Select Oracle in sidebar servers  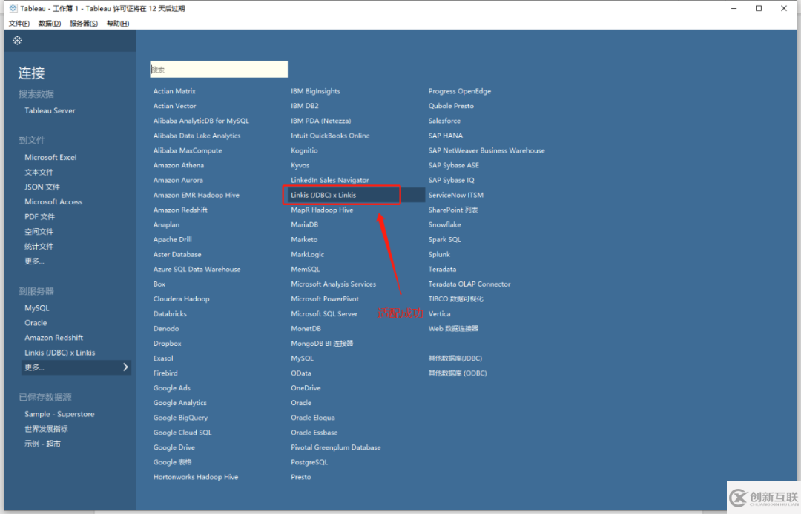[36, 323]
